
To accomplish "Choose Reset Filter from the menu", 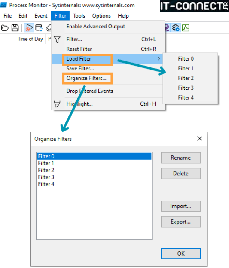I will [x=108, y=49].
